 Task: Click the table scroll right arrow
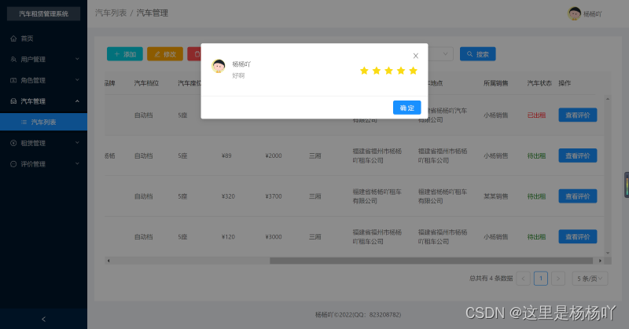pyautogui.click(x=600, y=261)
